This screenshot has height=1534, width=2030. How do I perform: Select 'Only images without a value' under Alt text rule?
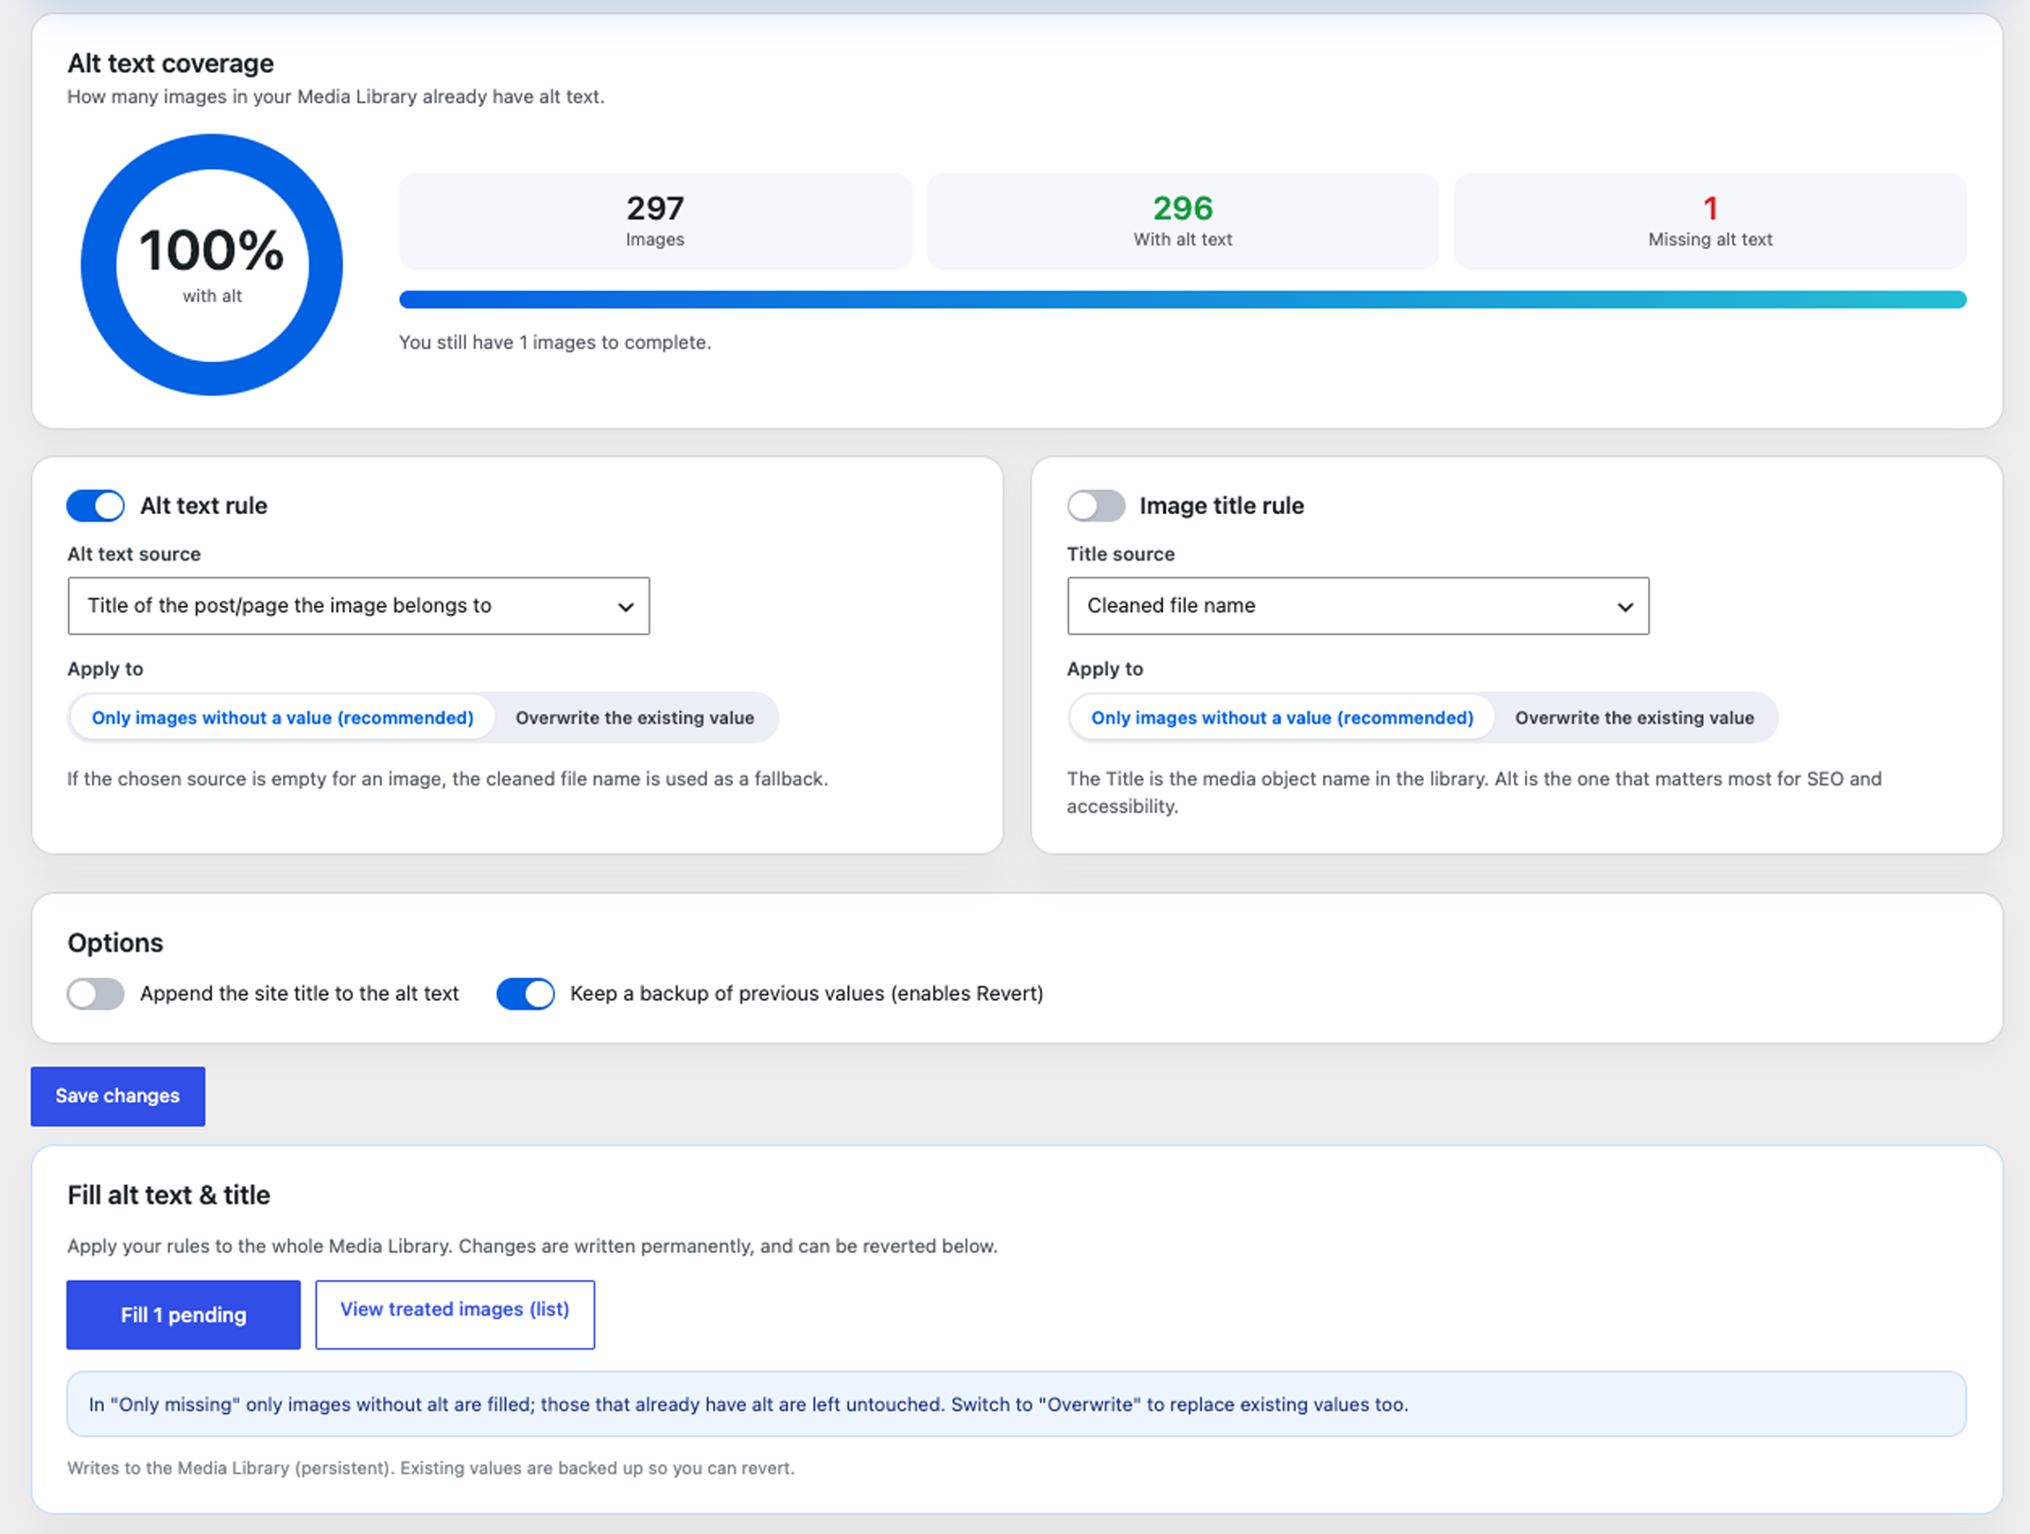[x=283, y=717]
